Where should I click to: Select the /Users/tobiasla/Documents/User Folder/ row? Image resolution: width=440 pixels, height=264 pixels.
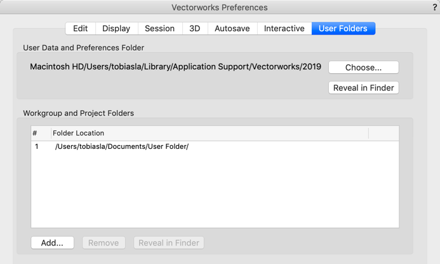point(215,146)
